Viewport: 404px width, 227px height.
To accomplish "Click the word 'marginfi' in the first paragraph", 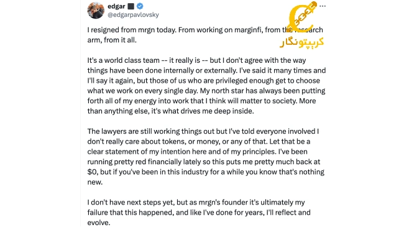I will pos(248,30).
